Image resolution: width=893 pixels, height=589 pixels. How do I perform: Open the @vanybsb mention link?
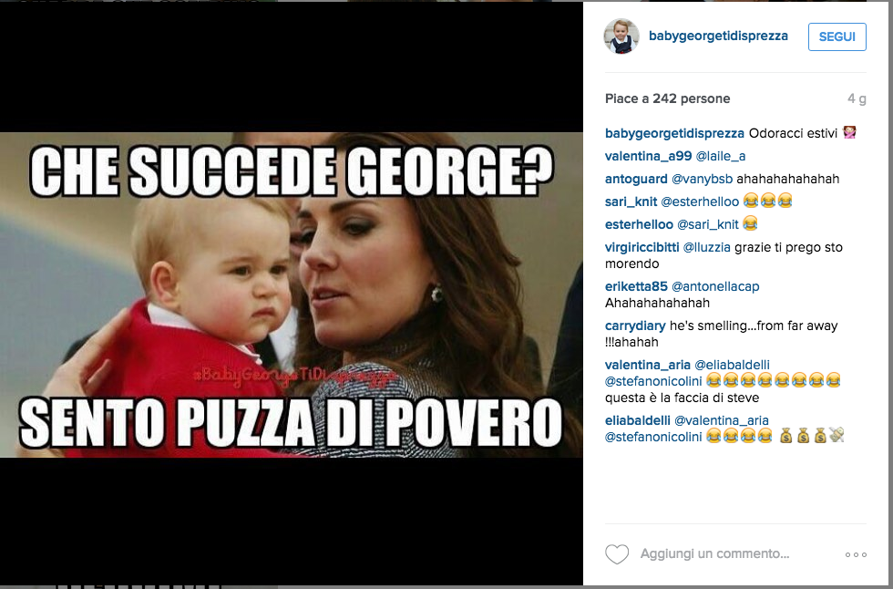click(x=703, y=179)
